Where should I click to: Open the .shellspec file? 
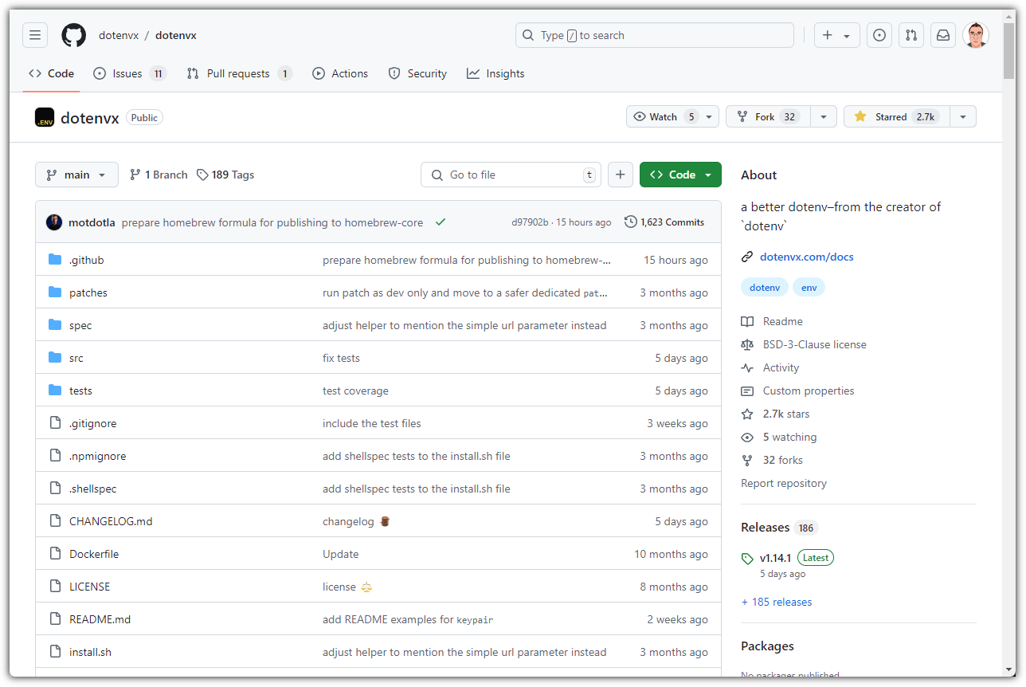[x=92, y=489]
